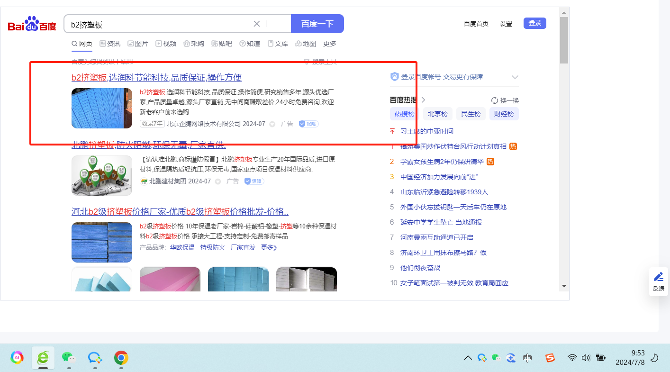Open the volume control in system tray
Viewport: 670px width, 372px height.
tap(586, 358)
